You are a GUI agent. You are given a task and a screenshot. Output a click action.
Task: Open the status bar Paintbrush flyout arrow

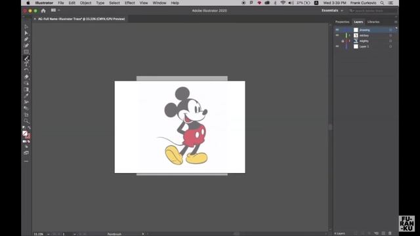(x=143, y=234)
